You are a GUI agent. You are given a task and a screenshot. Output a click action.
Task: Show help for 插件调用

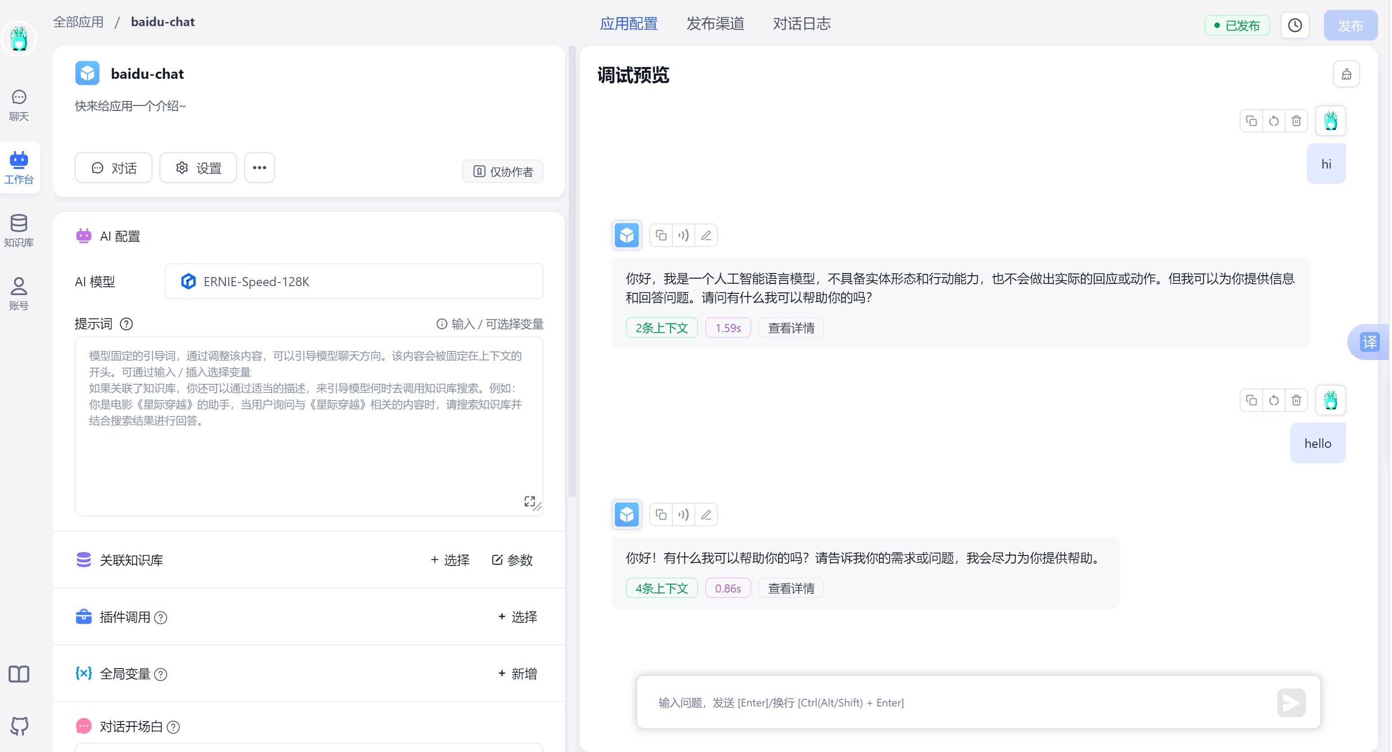pyautogui.click(x=160, y=617)
